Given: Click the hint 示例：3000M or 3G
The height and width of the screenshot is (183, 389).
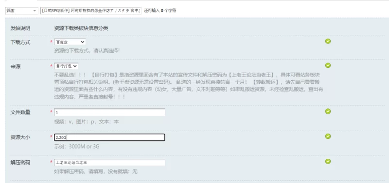Looking at the screenshot, I should [77, 147].
